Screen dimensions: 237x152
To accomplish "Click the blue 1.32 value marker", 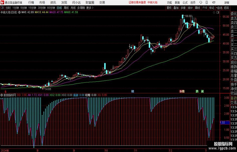I will click(x=225, y=123).
